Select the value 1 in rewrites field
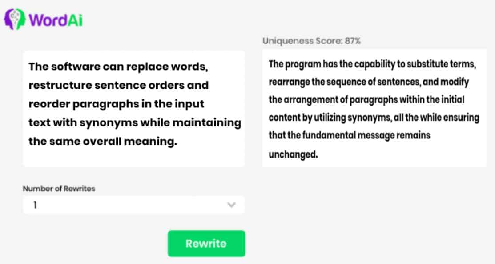 coord(35,205)
